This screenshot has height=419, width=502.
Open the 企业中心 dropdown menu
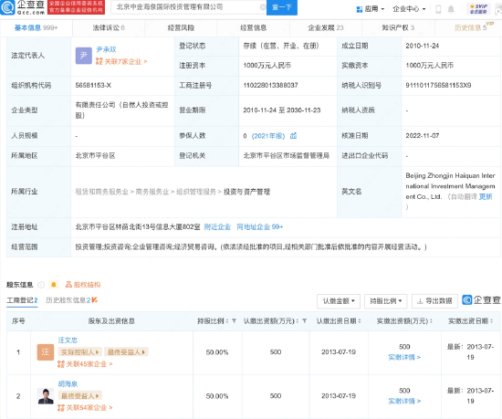(x=409, y=9)
